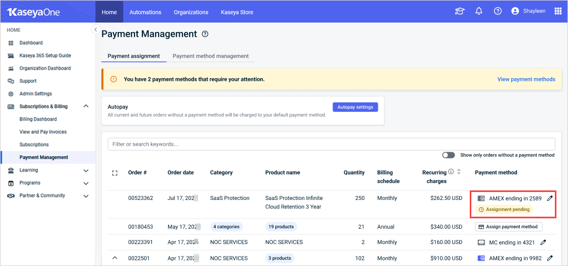Click the 3 products badge
Image resolution: width=568 pixels, height=266 pixels.
point(280,258)
